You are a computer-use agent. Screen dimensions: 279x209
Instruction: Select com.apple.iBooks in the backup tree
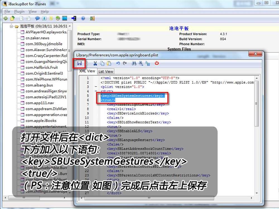point(41,121)
